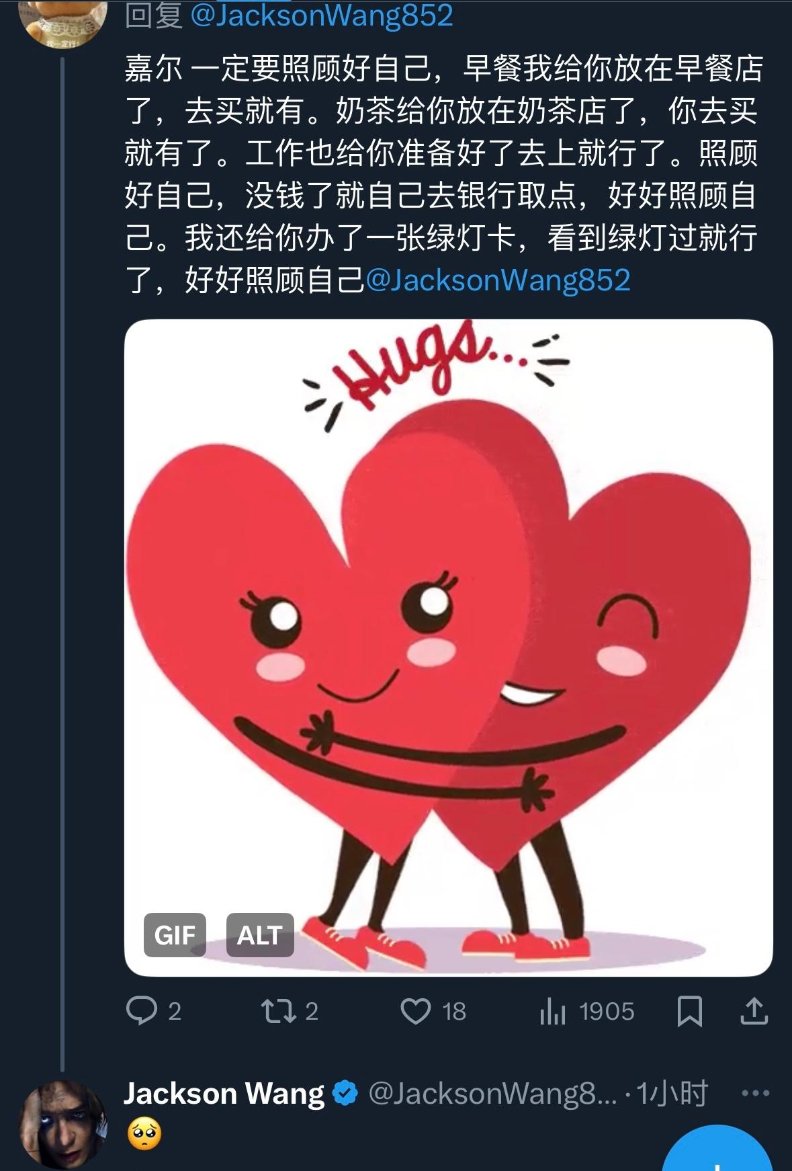Open @JacksonWang852 mention at end of tweet
Screen dimensions: 792x1171
pyautogui.click(x=498, y=280)
